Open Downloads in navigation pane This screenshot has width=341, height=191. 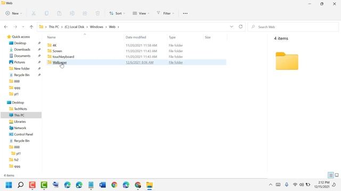(x=22, y=49)
